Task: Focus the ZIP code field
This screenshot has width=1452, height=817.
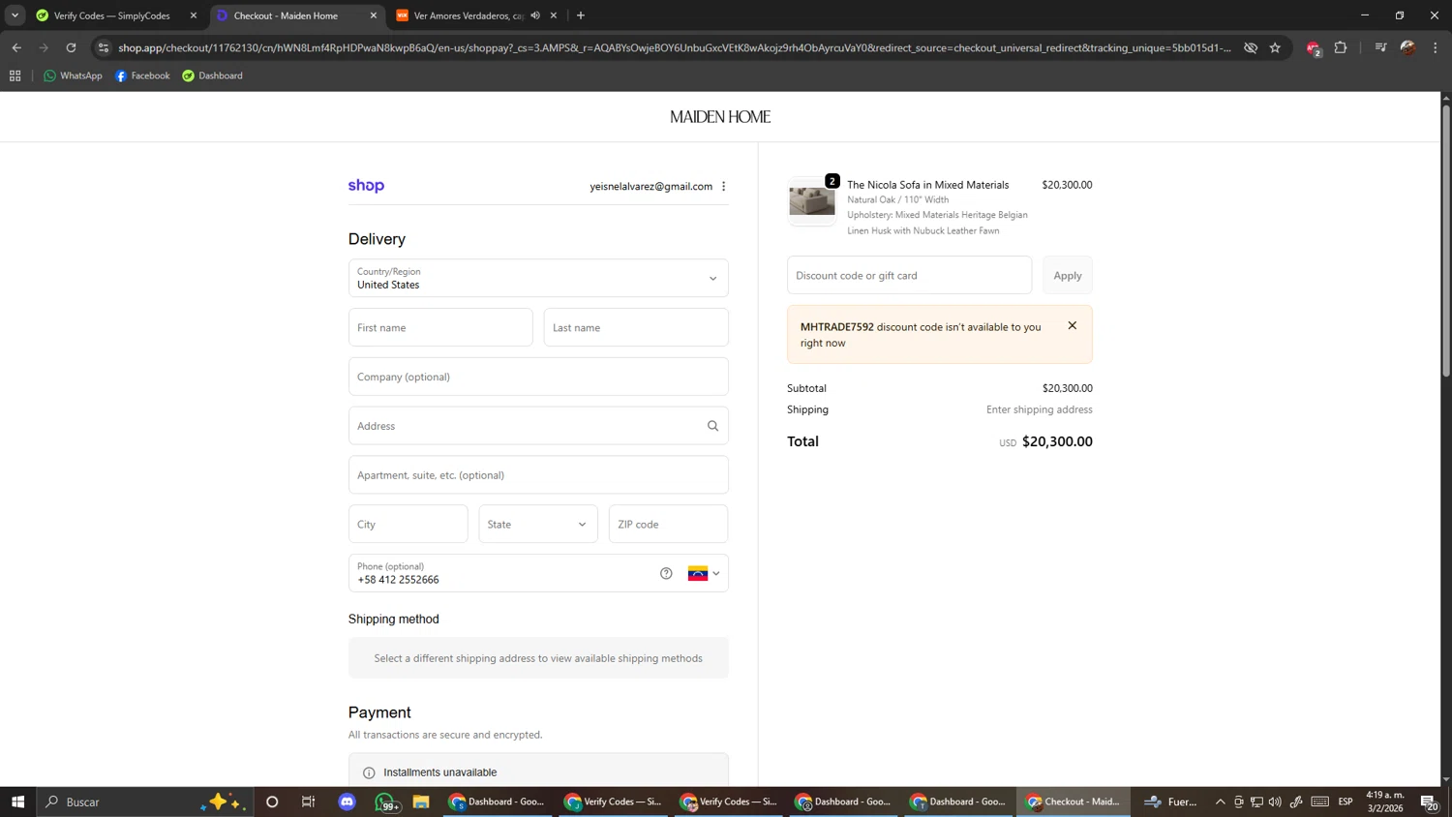Action: [x=668, y=524]
